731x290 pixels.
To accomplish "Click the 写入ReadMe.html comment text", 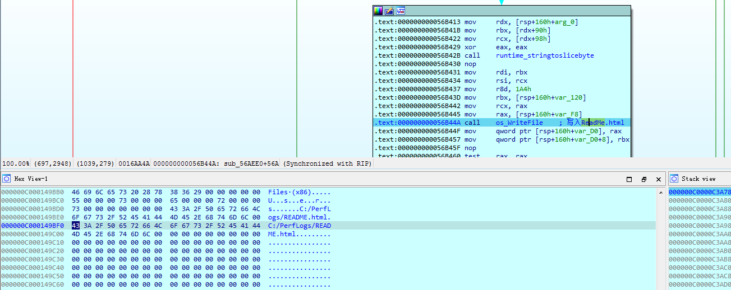I will (x=595, y=123).
